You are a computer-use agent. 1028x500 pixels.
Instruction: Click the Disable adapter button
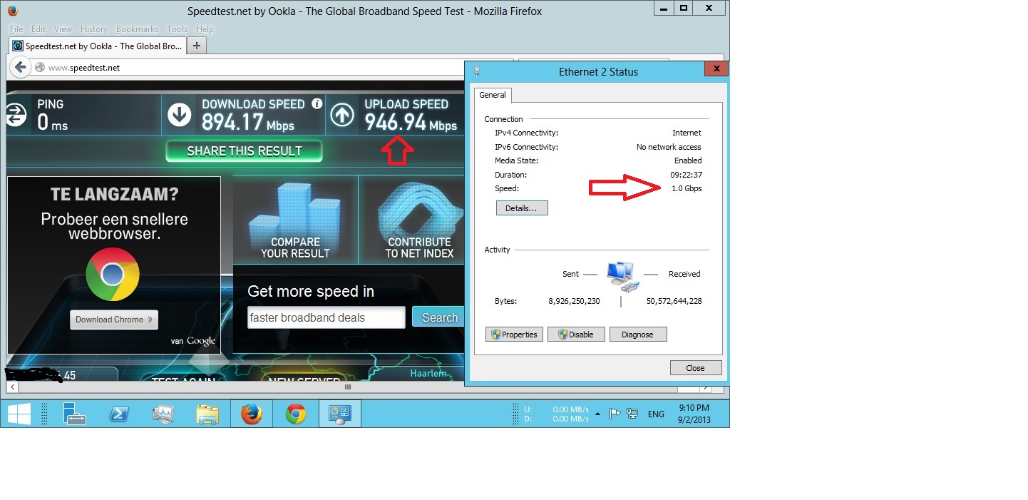[x=576, y=335]
